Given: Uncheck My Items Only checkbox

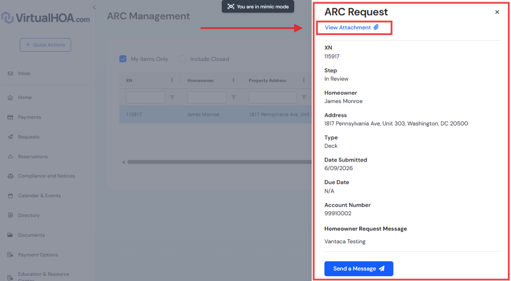Looking at the screenshot, I should pos(123,59).
